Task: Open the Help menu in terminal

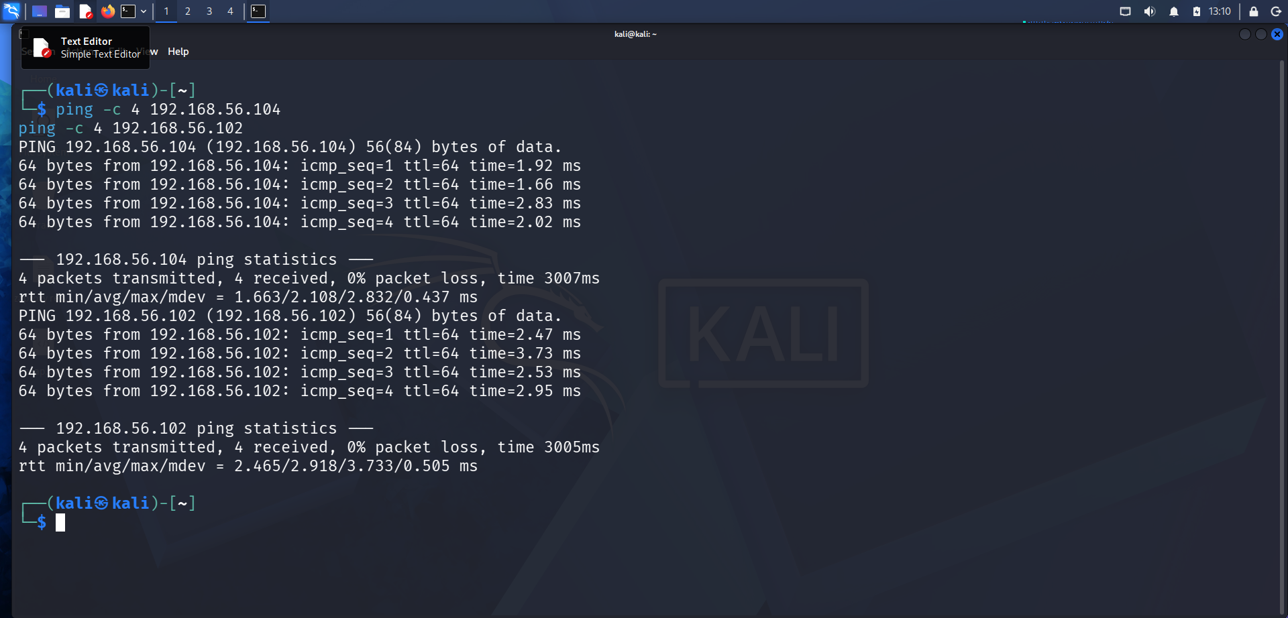Action: (178, 52)
